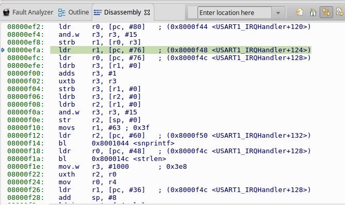This screenshot has width=345, height=205.
Task: Select line 08000ef8 strb r1, [r0, r3]
Action: [74, 42]
